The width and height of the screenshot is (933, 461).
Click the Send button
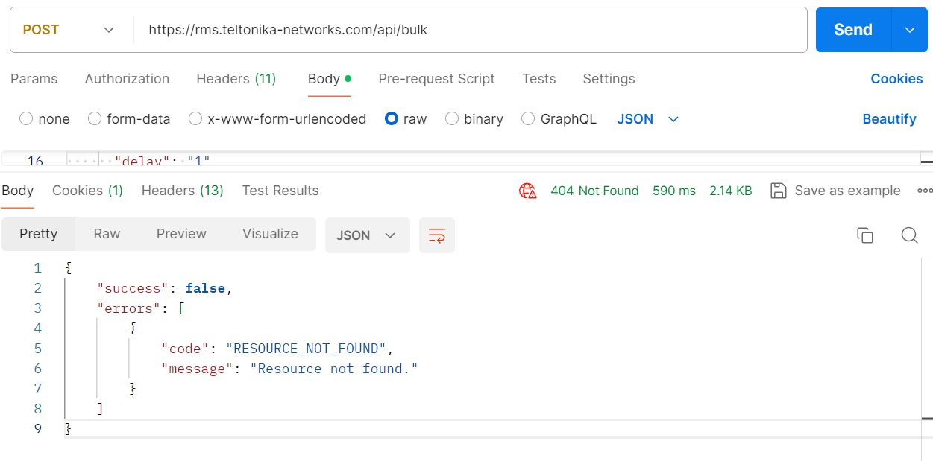[x=852, y=30]
